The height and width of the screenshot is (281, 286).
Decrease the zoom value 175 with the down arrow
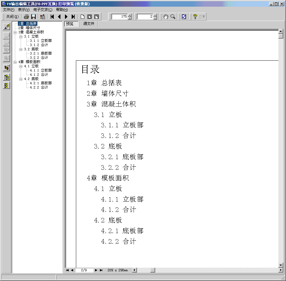point(130,18)
